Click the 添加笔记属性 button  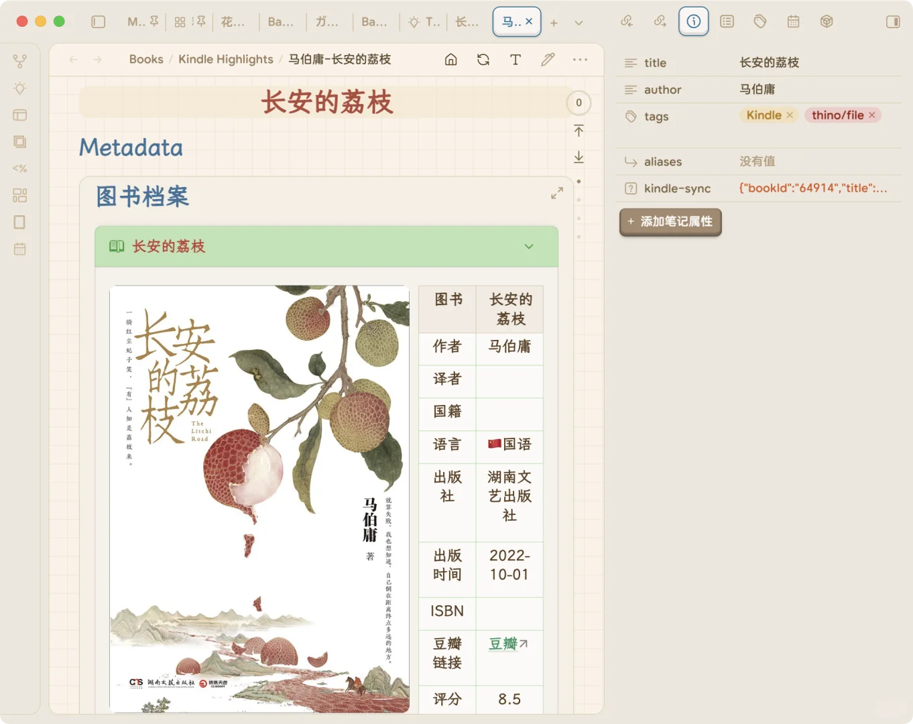670,222
